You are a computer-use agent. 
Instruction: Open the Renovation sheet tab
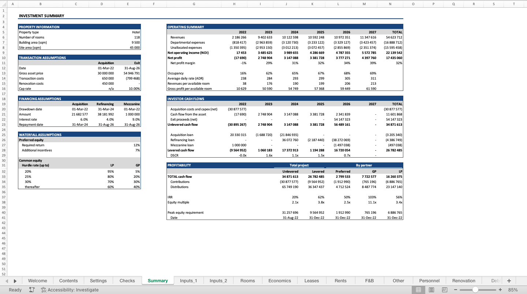point(464,280)
